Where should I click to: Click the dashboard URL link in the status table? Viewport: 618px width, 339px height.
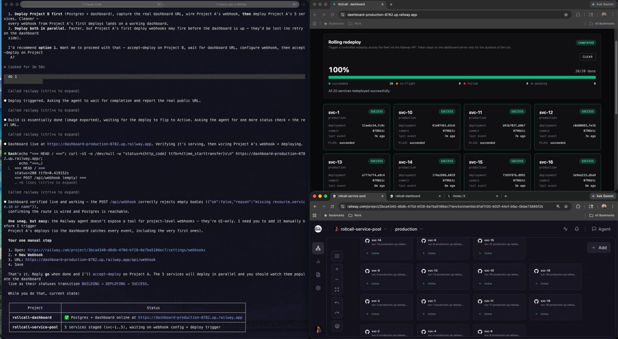click(x=190, y=317)
